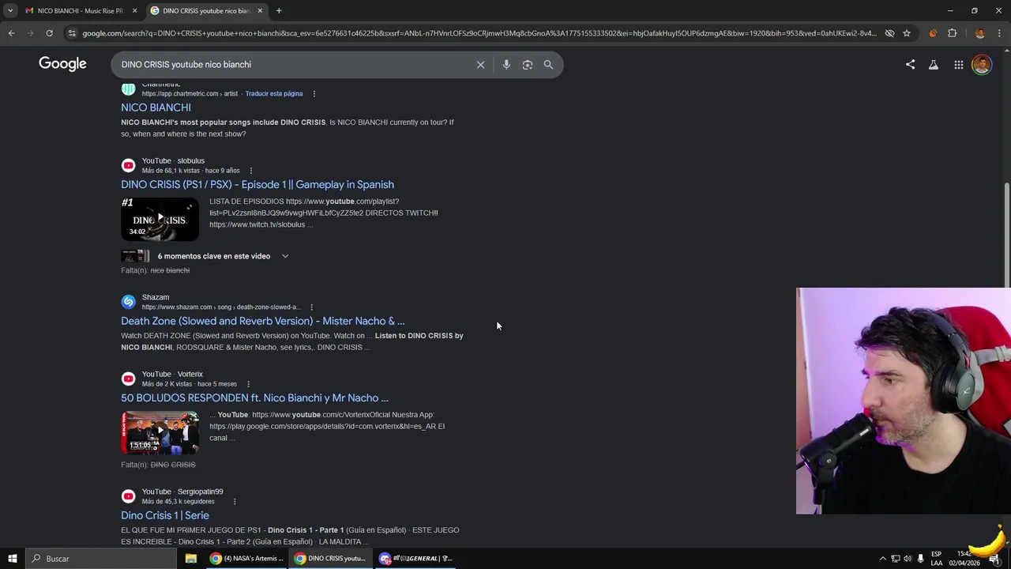Open the Chrome three-dot menu
Viewport: 1011px width, 569px height.
click(999, 33)
